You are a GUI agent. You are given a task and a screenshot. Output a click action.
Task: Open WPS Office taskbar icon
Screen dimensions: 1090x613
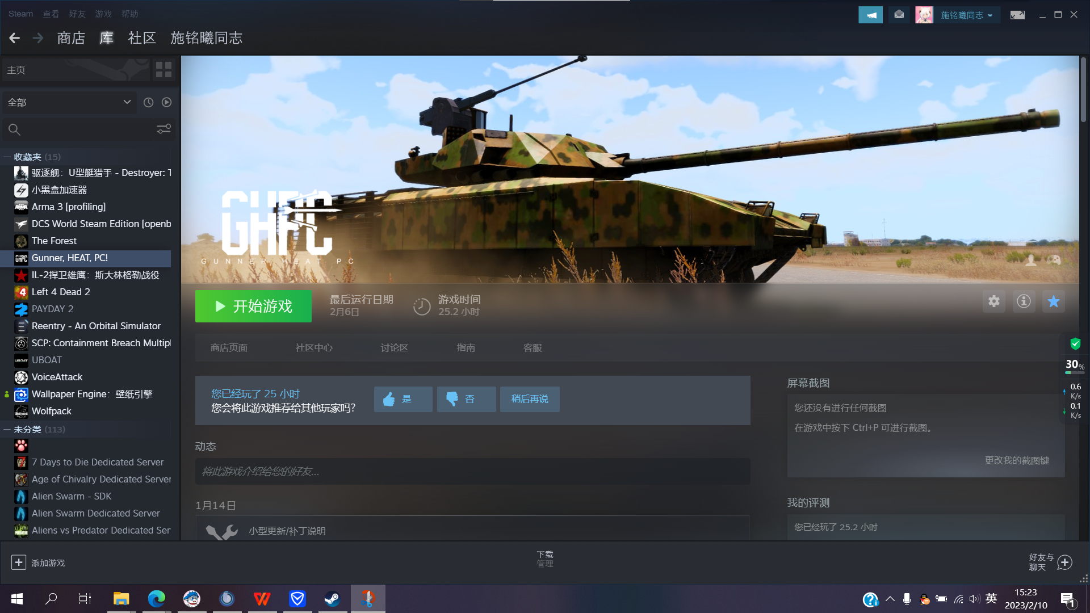click(262, 599)
